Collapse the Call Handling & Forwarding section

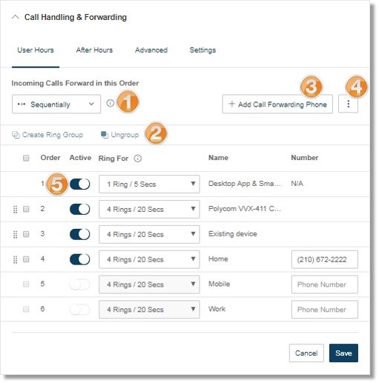coord(16,17)
